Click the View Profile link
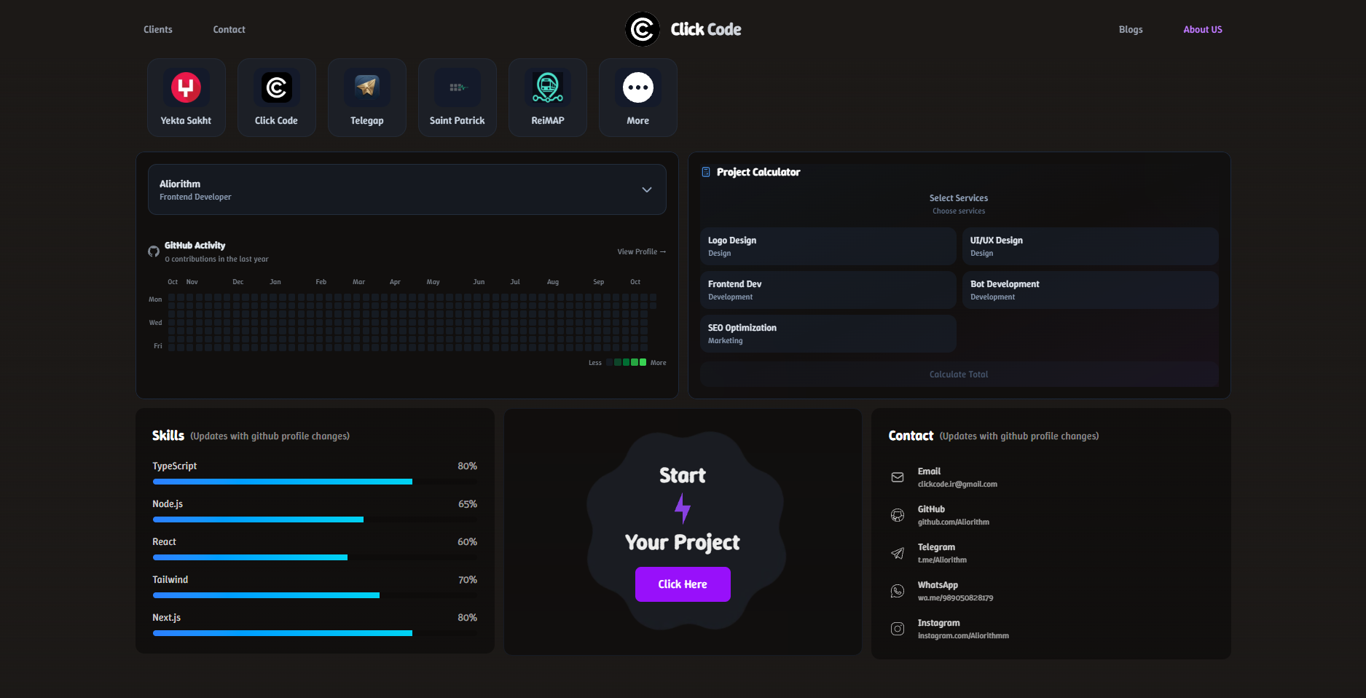The height and width of the screenshot is (698, 1366). tap(642, 251)
